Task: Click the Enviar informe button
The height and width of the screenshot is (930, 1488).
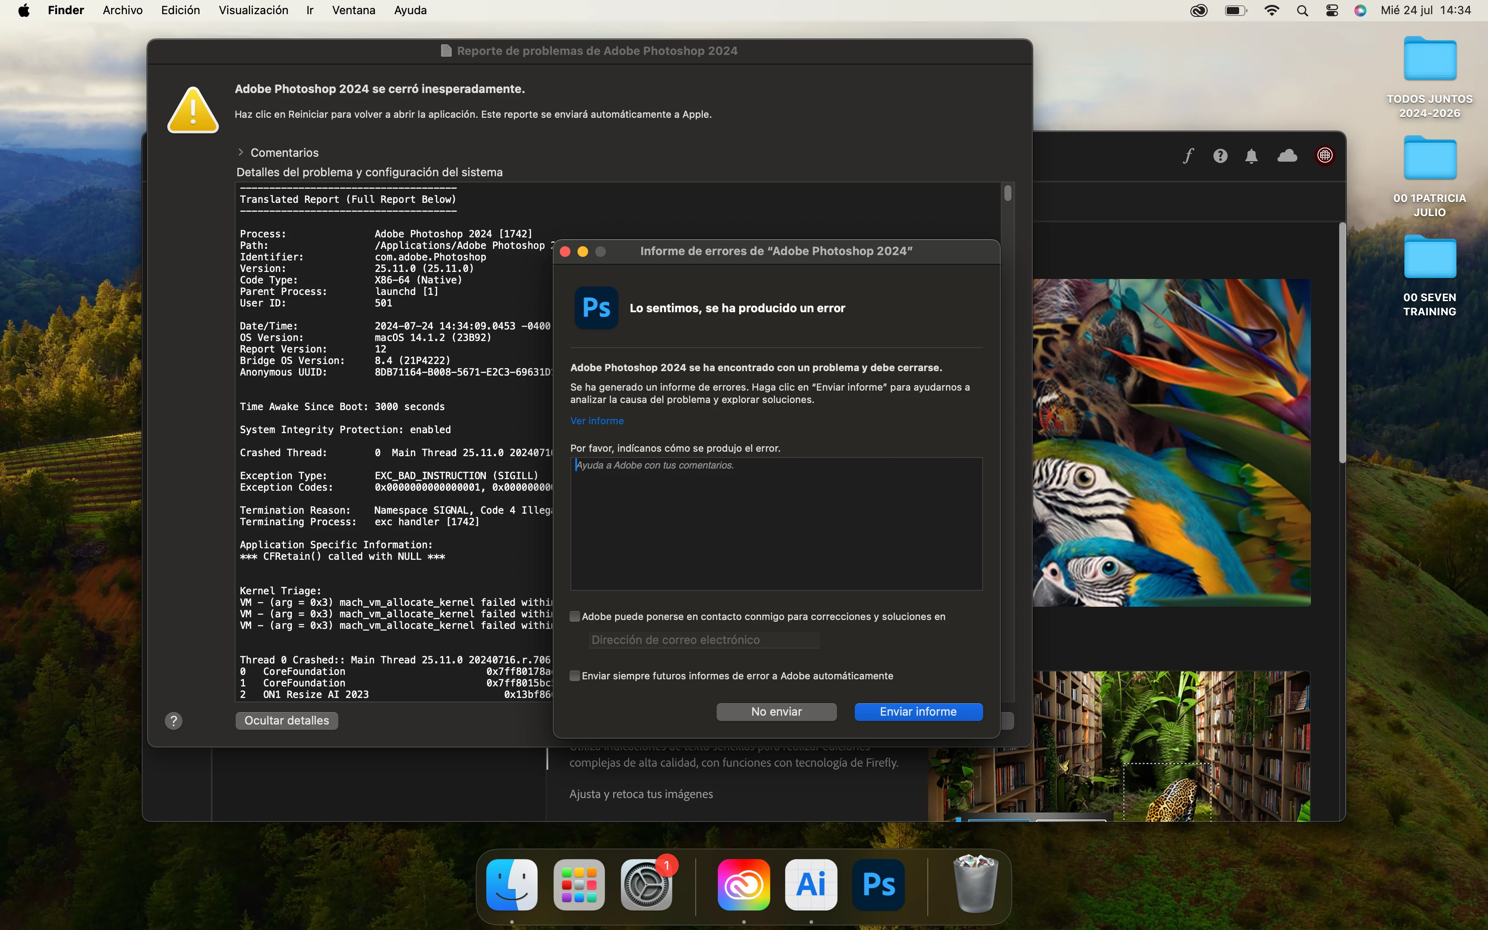Action: (x=918, y=712)
